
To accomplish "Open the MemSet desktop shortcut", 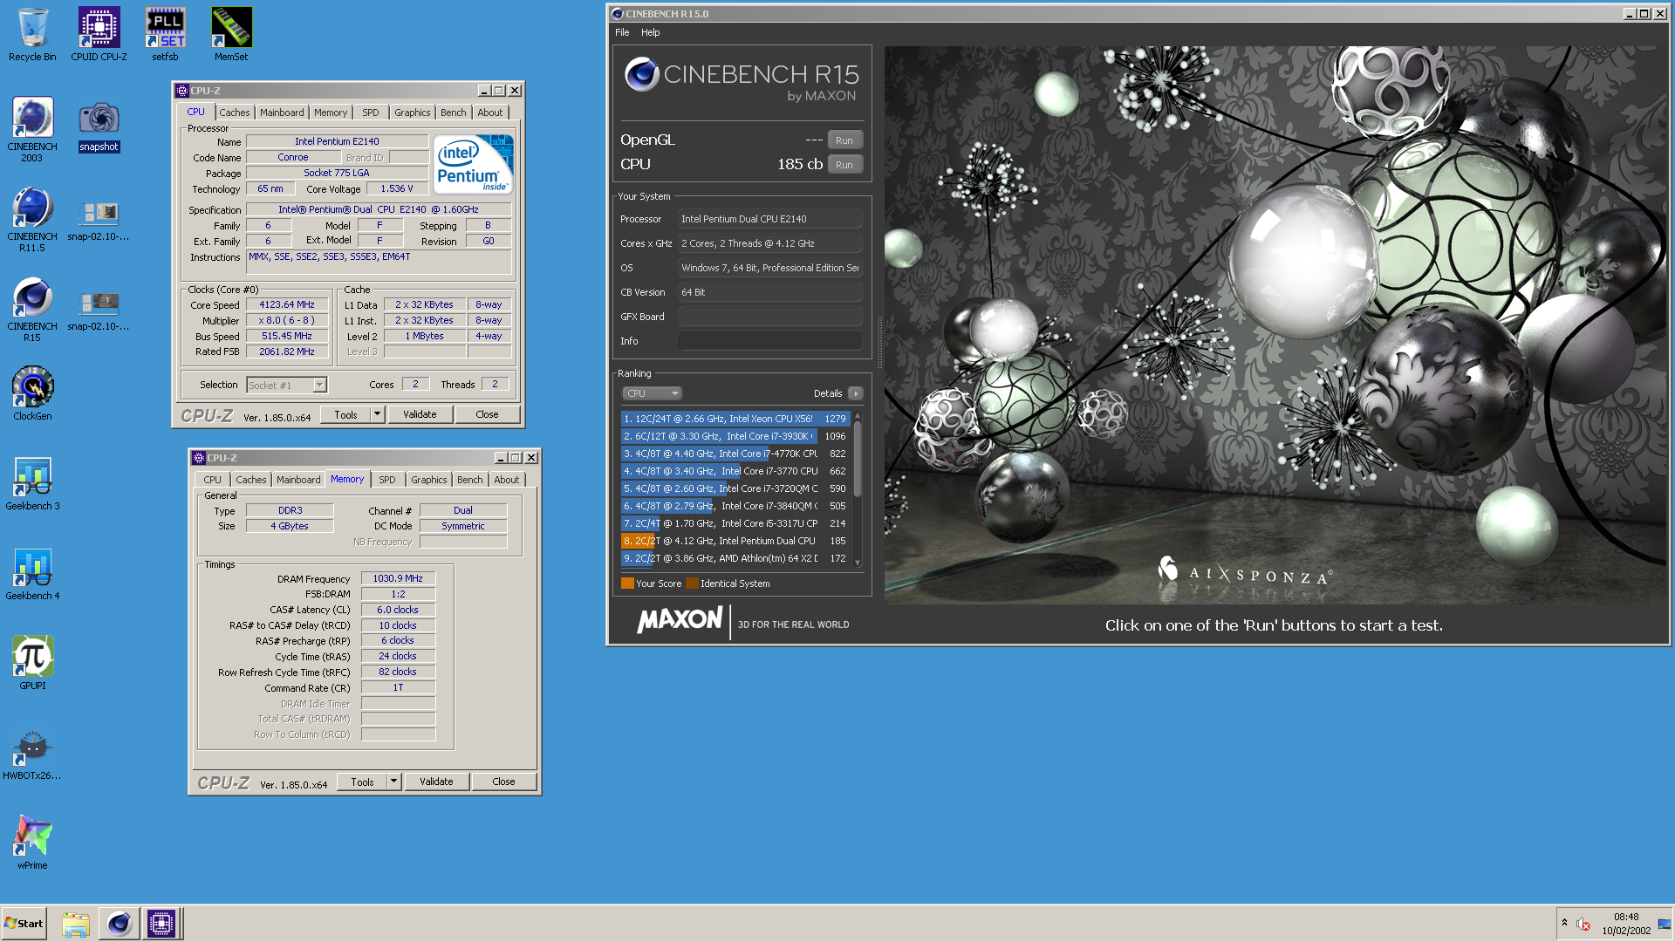I will tap(231, 35).
